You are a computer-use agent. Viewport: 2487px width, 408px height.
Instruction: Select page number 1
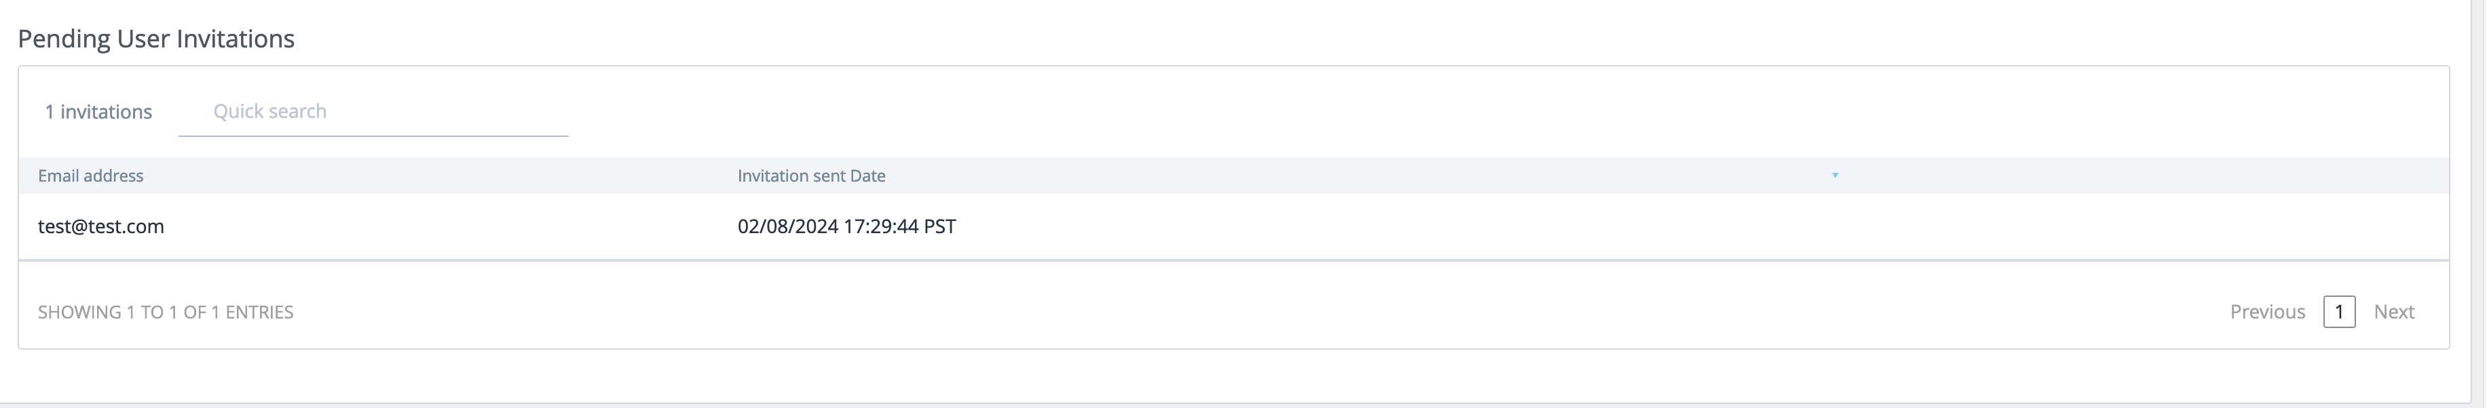click(2338, 312)
